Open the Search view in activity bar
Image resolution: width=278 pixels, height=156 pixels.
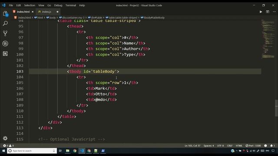(x=5, y=23)
